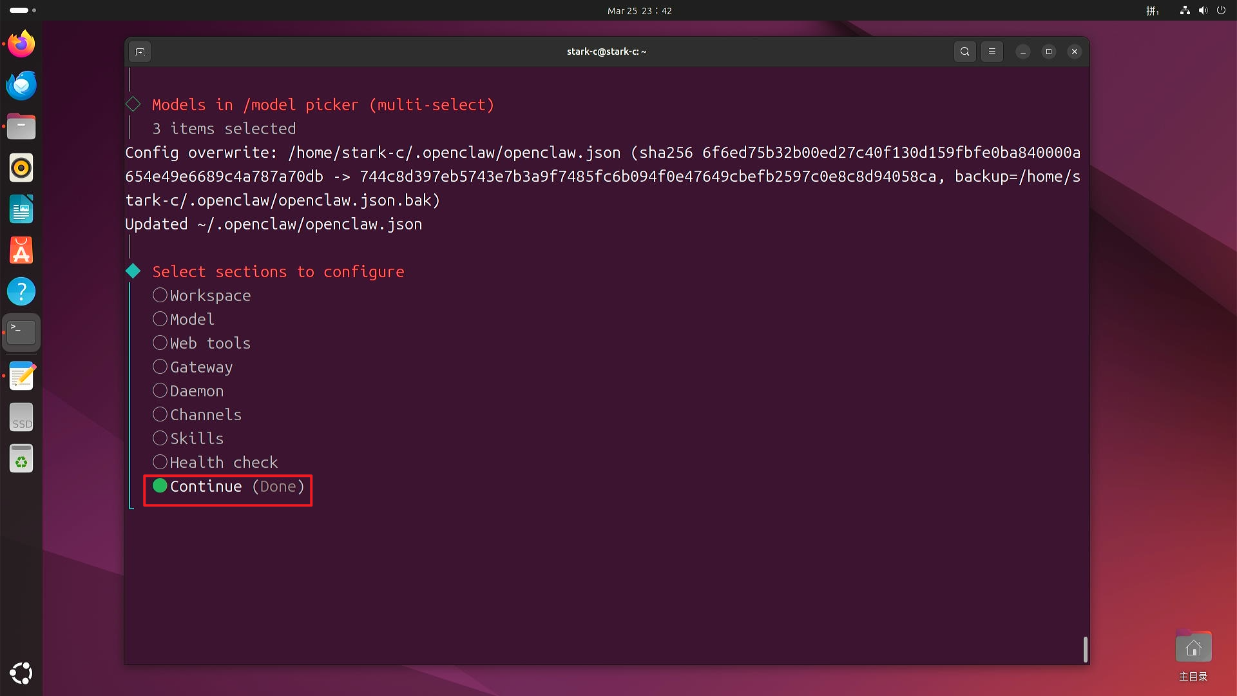1237x696 pixels.
Task: Launch Thunderbird mail from the dock
Action: 21,86
